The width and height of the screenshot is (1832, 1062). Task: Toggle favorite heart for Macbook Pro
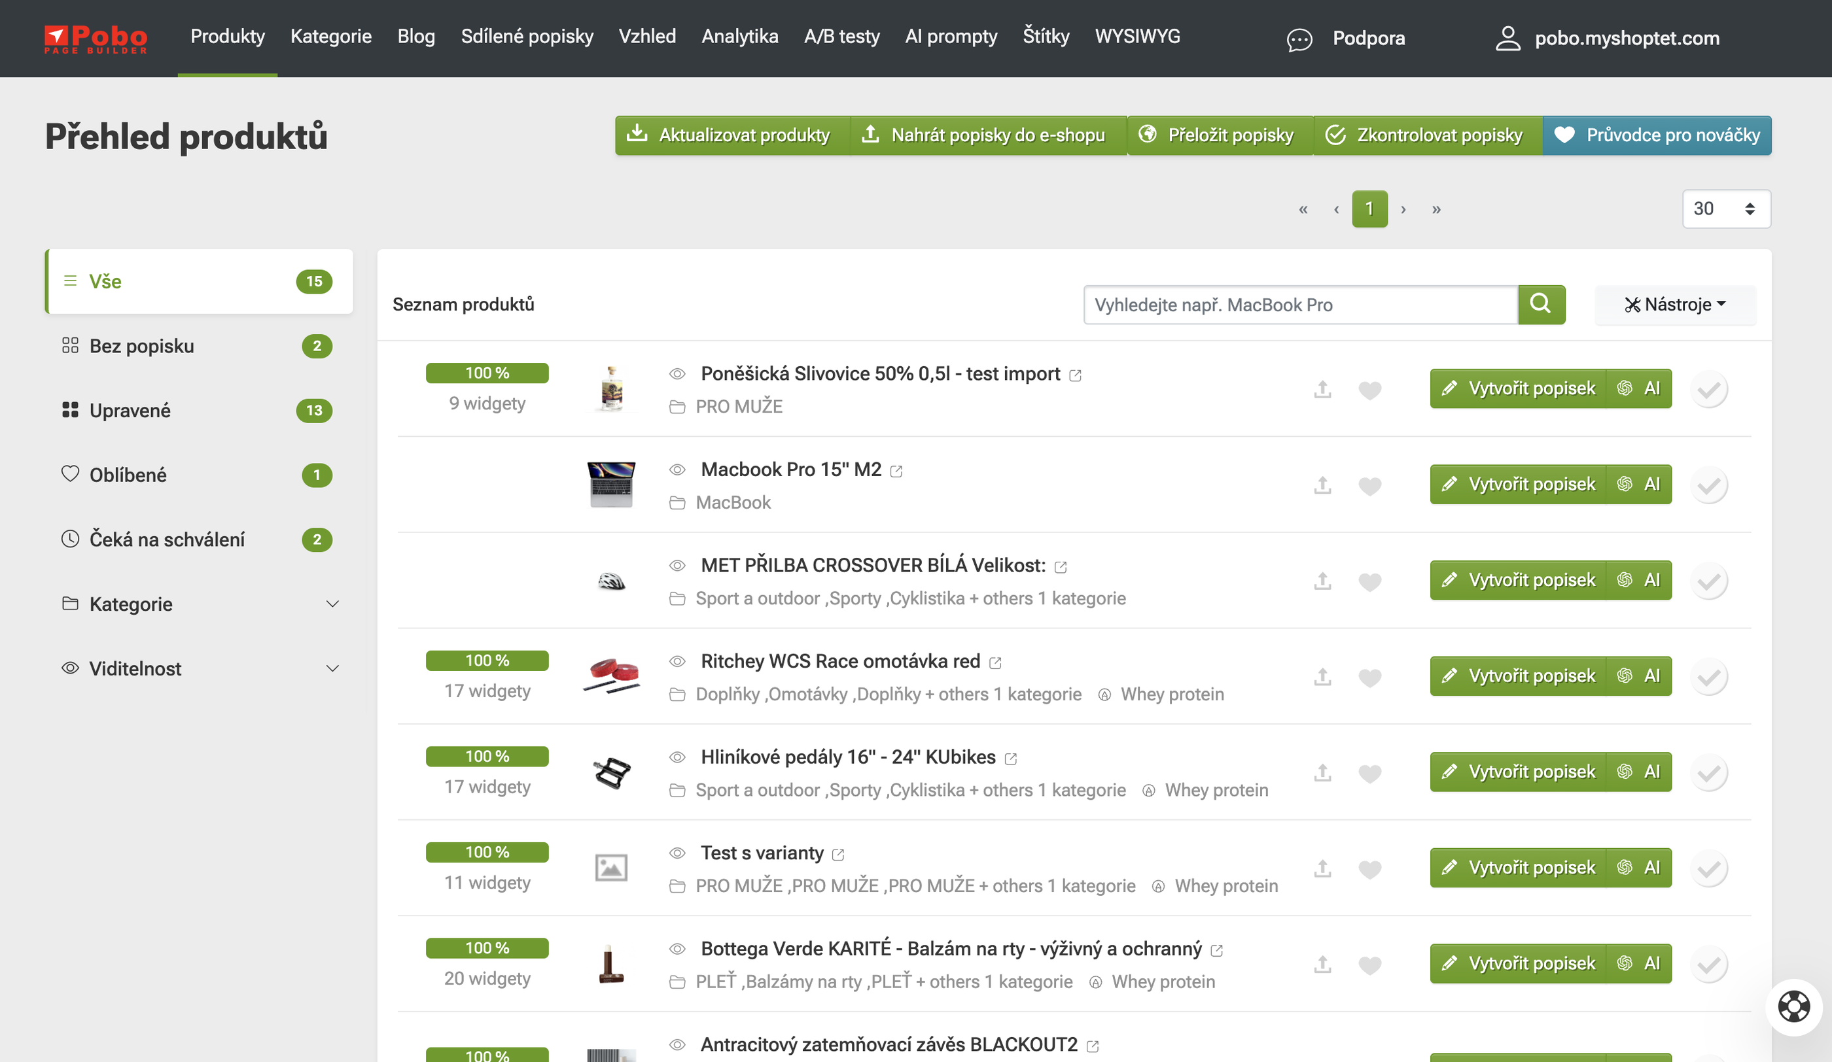(1369, 486)
